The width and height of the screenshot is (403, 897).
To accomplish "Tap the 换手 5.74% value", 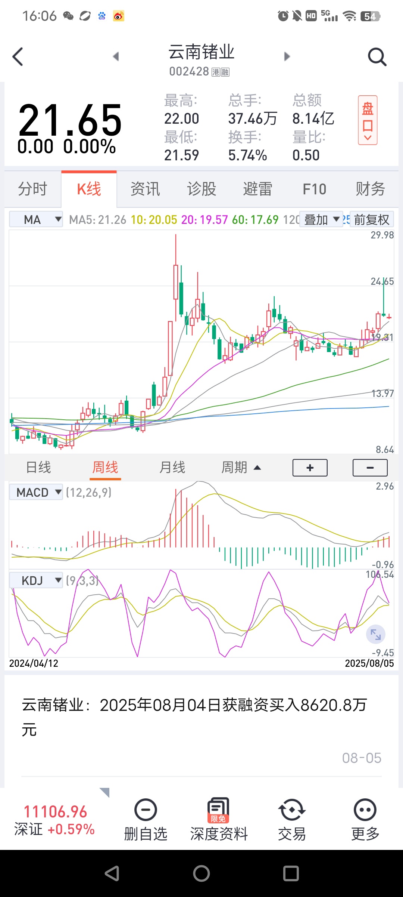I will 247,155.
